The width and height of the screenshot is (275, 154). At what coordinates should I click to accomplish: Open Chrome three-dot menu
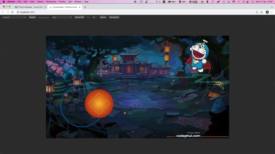click(x=272, y=12)
